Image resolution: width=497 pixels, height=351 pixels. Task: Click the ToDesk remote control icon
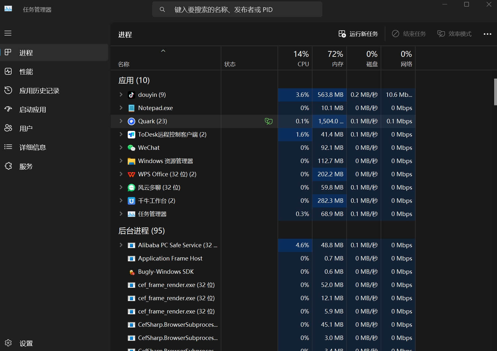pos(131,135)
